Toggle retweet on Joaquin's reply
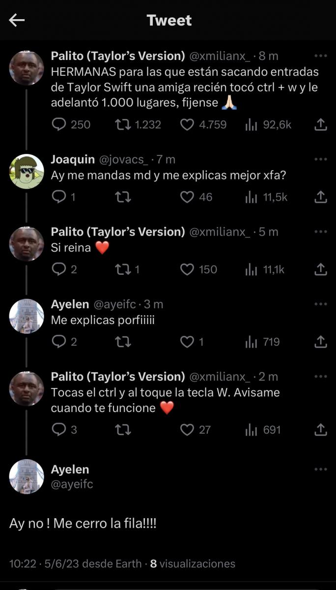This screenshot has height=590, width=336. point(124,197)
